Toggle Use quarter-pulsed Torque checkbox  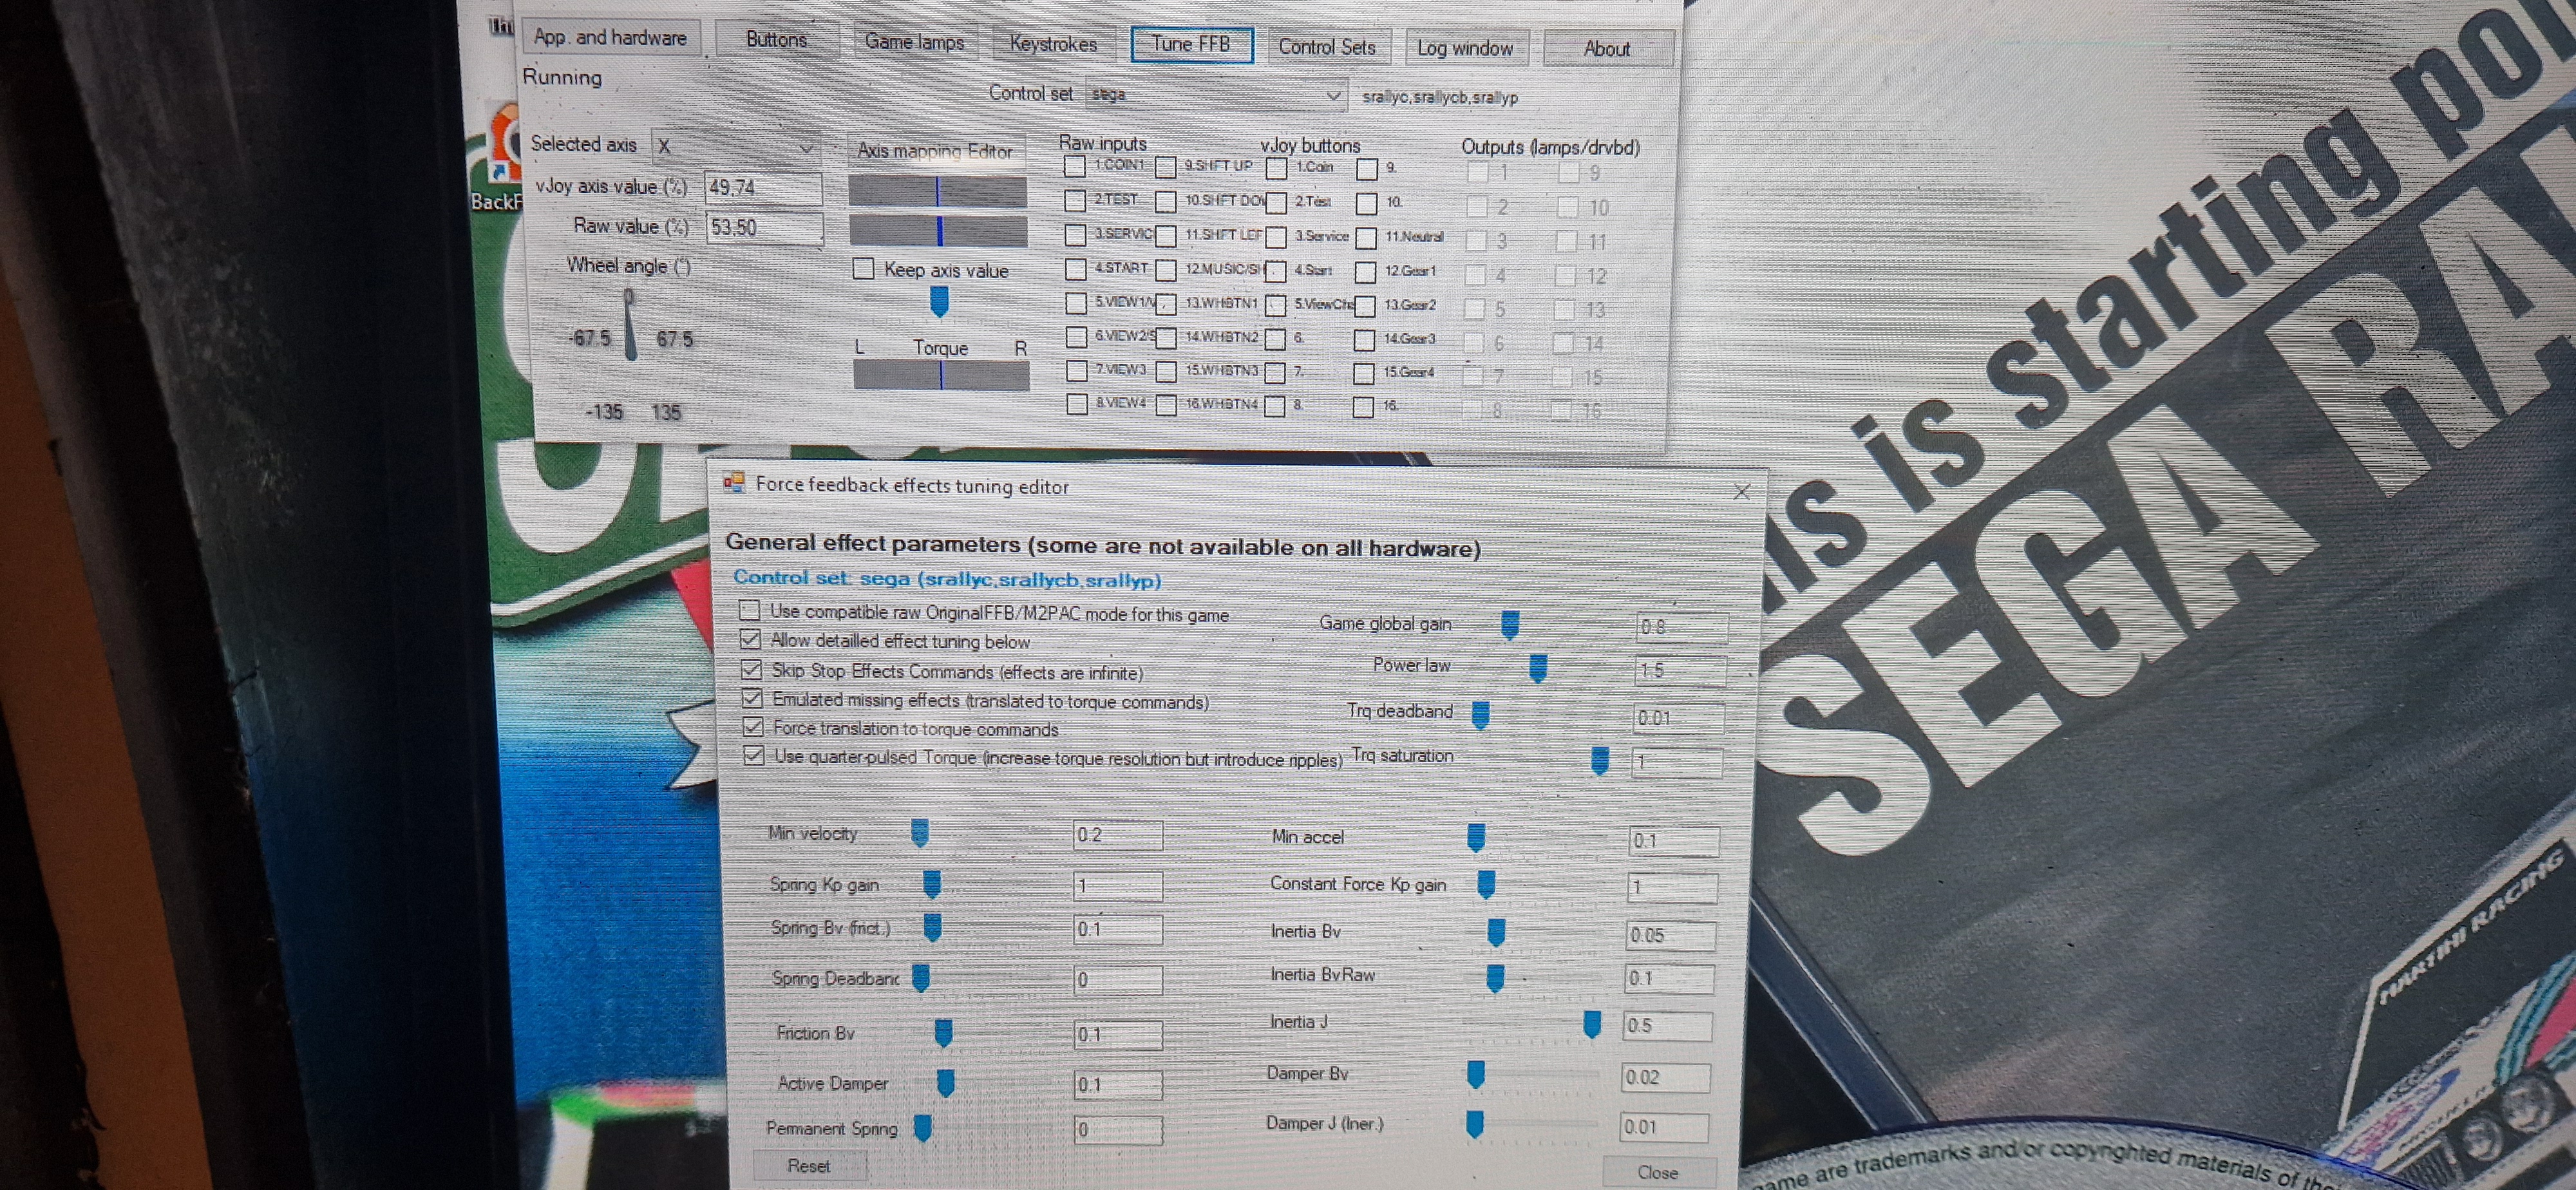[754, 755]
